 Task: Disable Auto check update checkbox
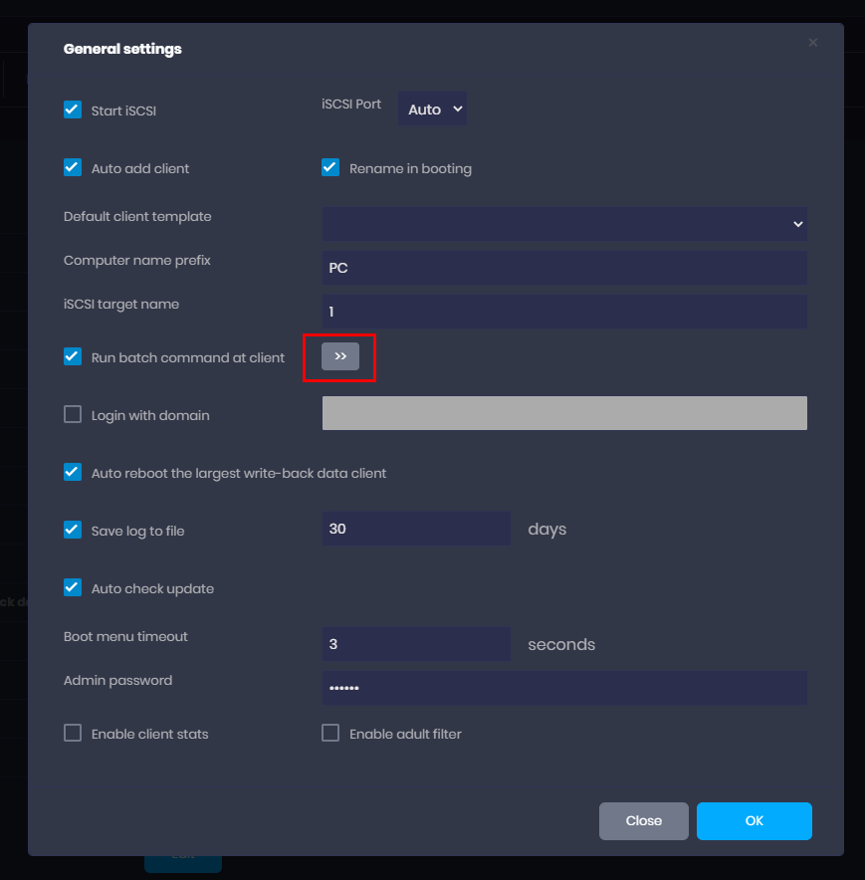pyautogui.click(x=73, y=588)
